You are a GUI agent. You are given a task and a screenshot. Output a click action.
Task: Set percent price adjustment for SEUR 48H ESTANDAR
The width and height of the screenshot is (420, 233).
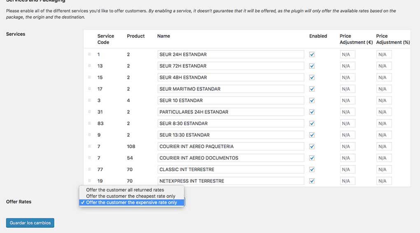click(384, 77)
